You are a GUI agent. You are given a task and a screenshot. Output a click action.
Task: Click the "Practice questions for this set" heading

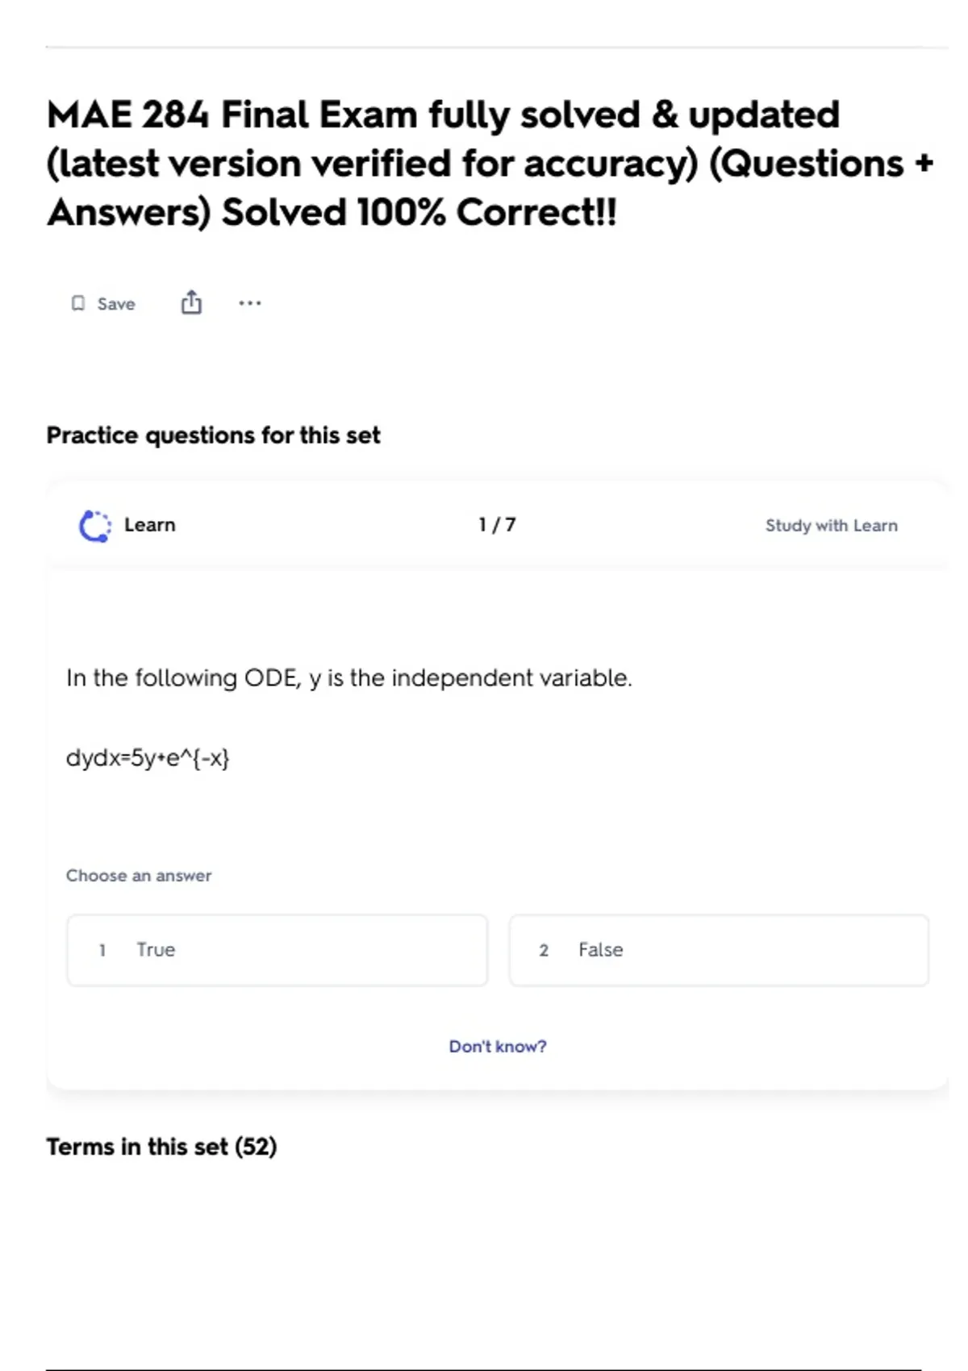point(213,435)
